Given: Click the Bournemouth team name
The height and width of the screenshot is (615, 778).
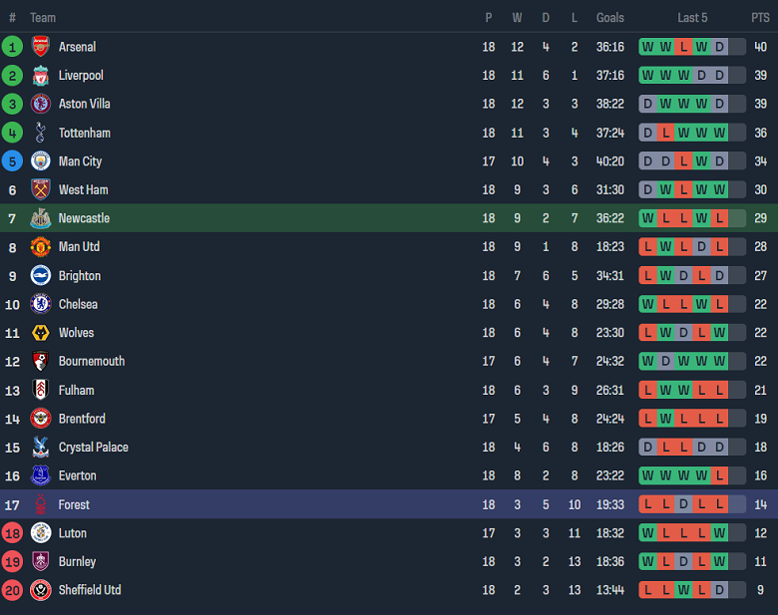Looking at the screenshot, I should click(92, 361).
